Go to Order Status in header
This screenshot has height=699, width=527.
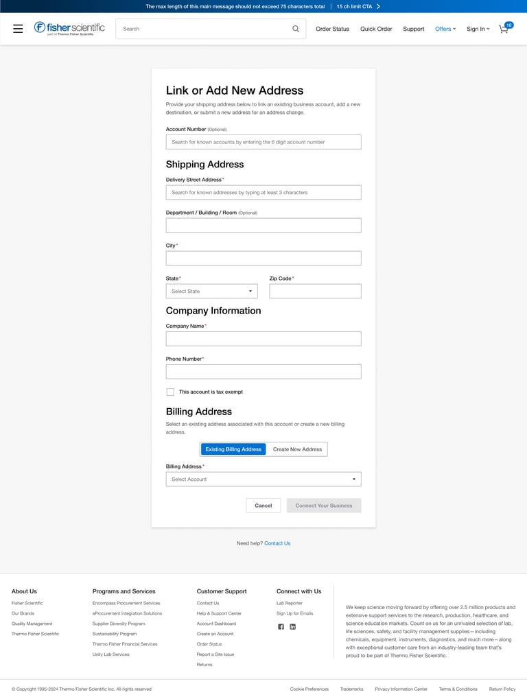[x=332, y=29]
